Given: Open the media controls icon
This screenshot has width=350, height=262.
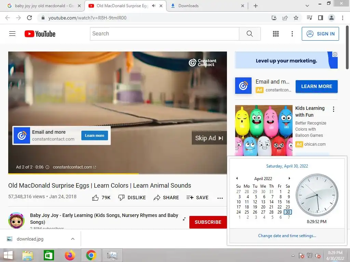Looking at the screenshot, I should pyautogui.click(x=309, y=18).
